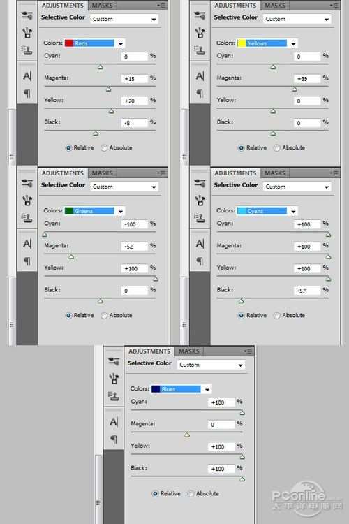
Task: Click Adjustments tab in Greens panel
Action: (62, 173)
